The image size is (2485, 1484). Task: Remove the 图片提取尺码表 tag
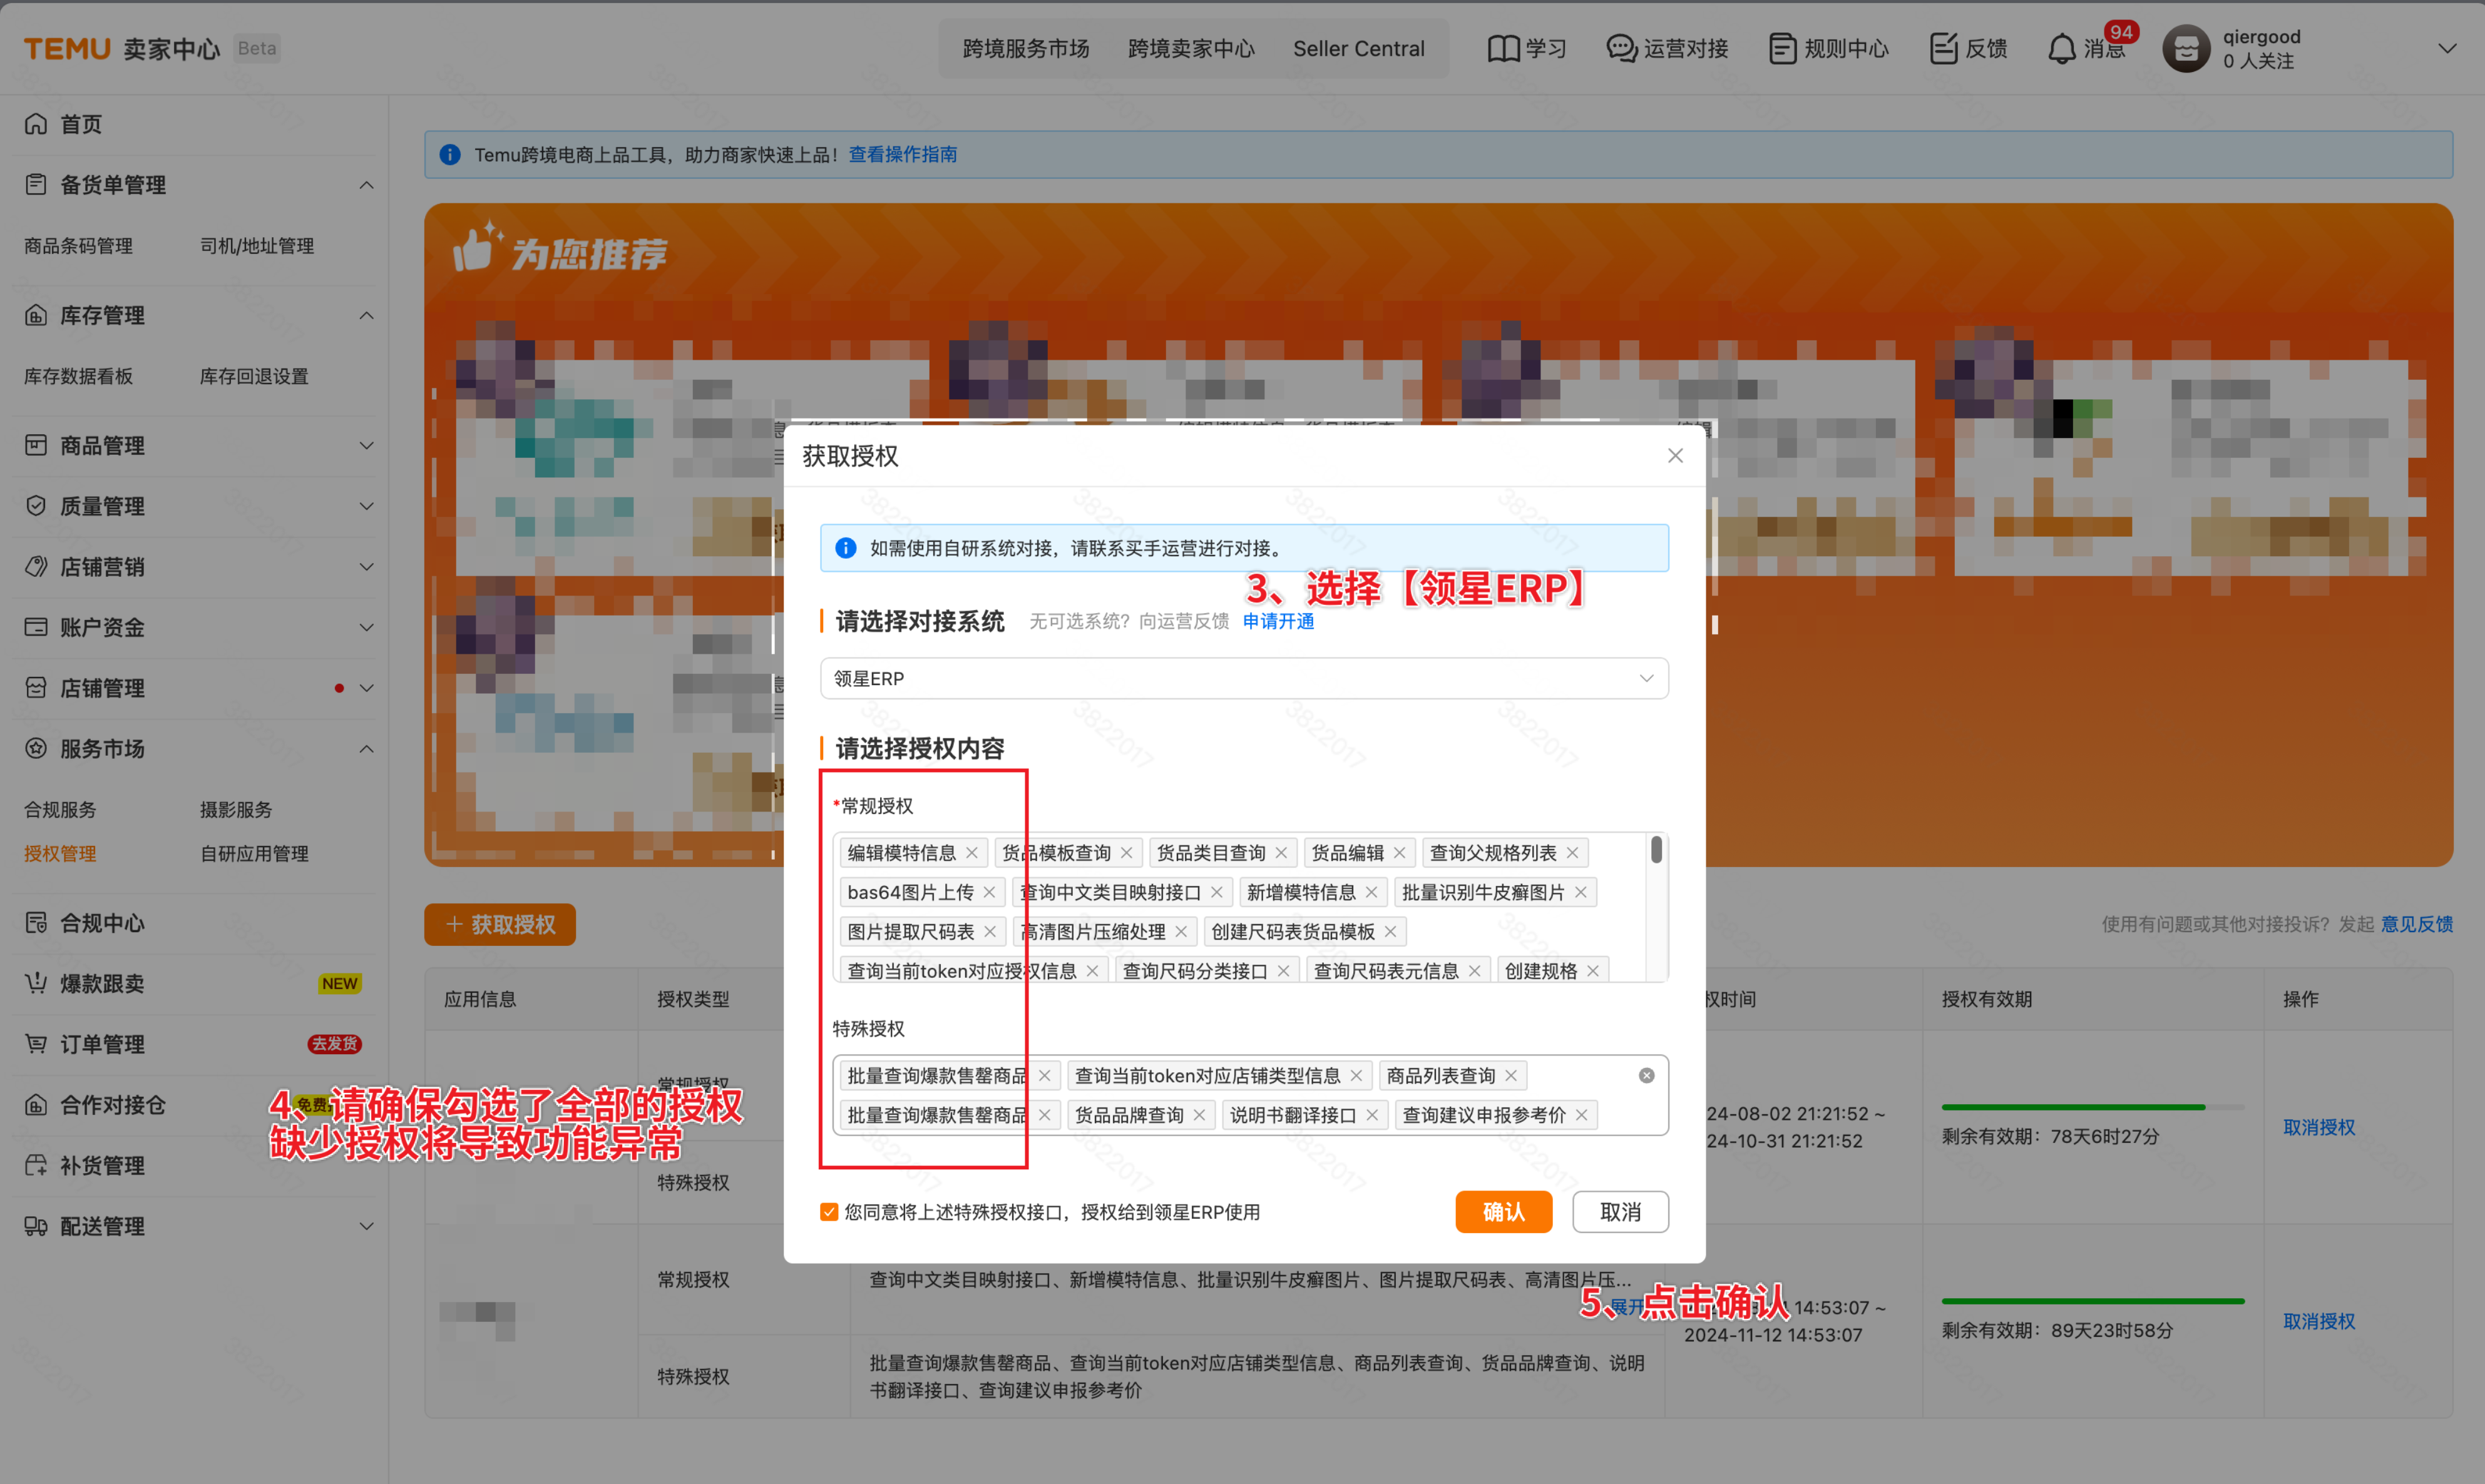tap(990, 932)
